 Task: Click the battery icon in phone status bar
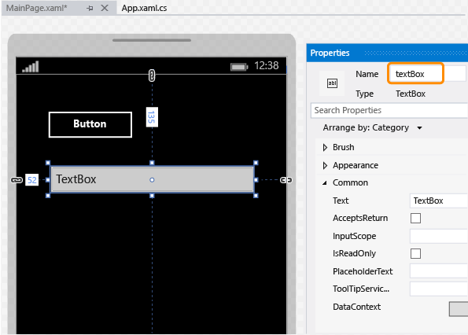point(239,67)
